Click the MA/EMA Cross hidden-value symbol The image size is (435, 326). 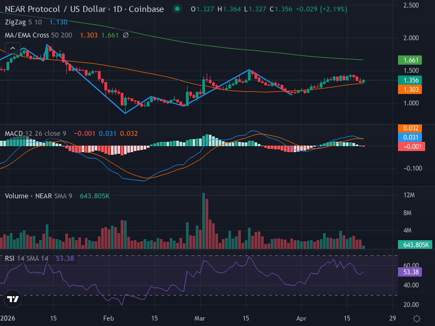(126, 35)
